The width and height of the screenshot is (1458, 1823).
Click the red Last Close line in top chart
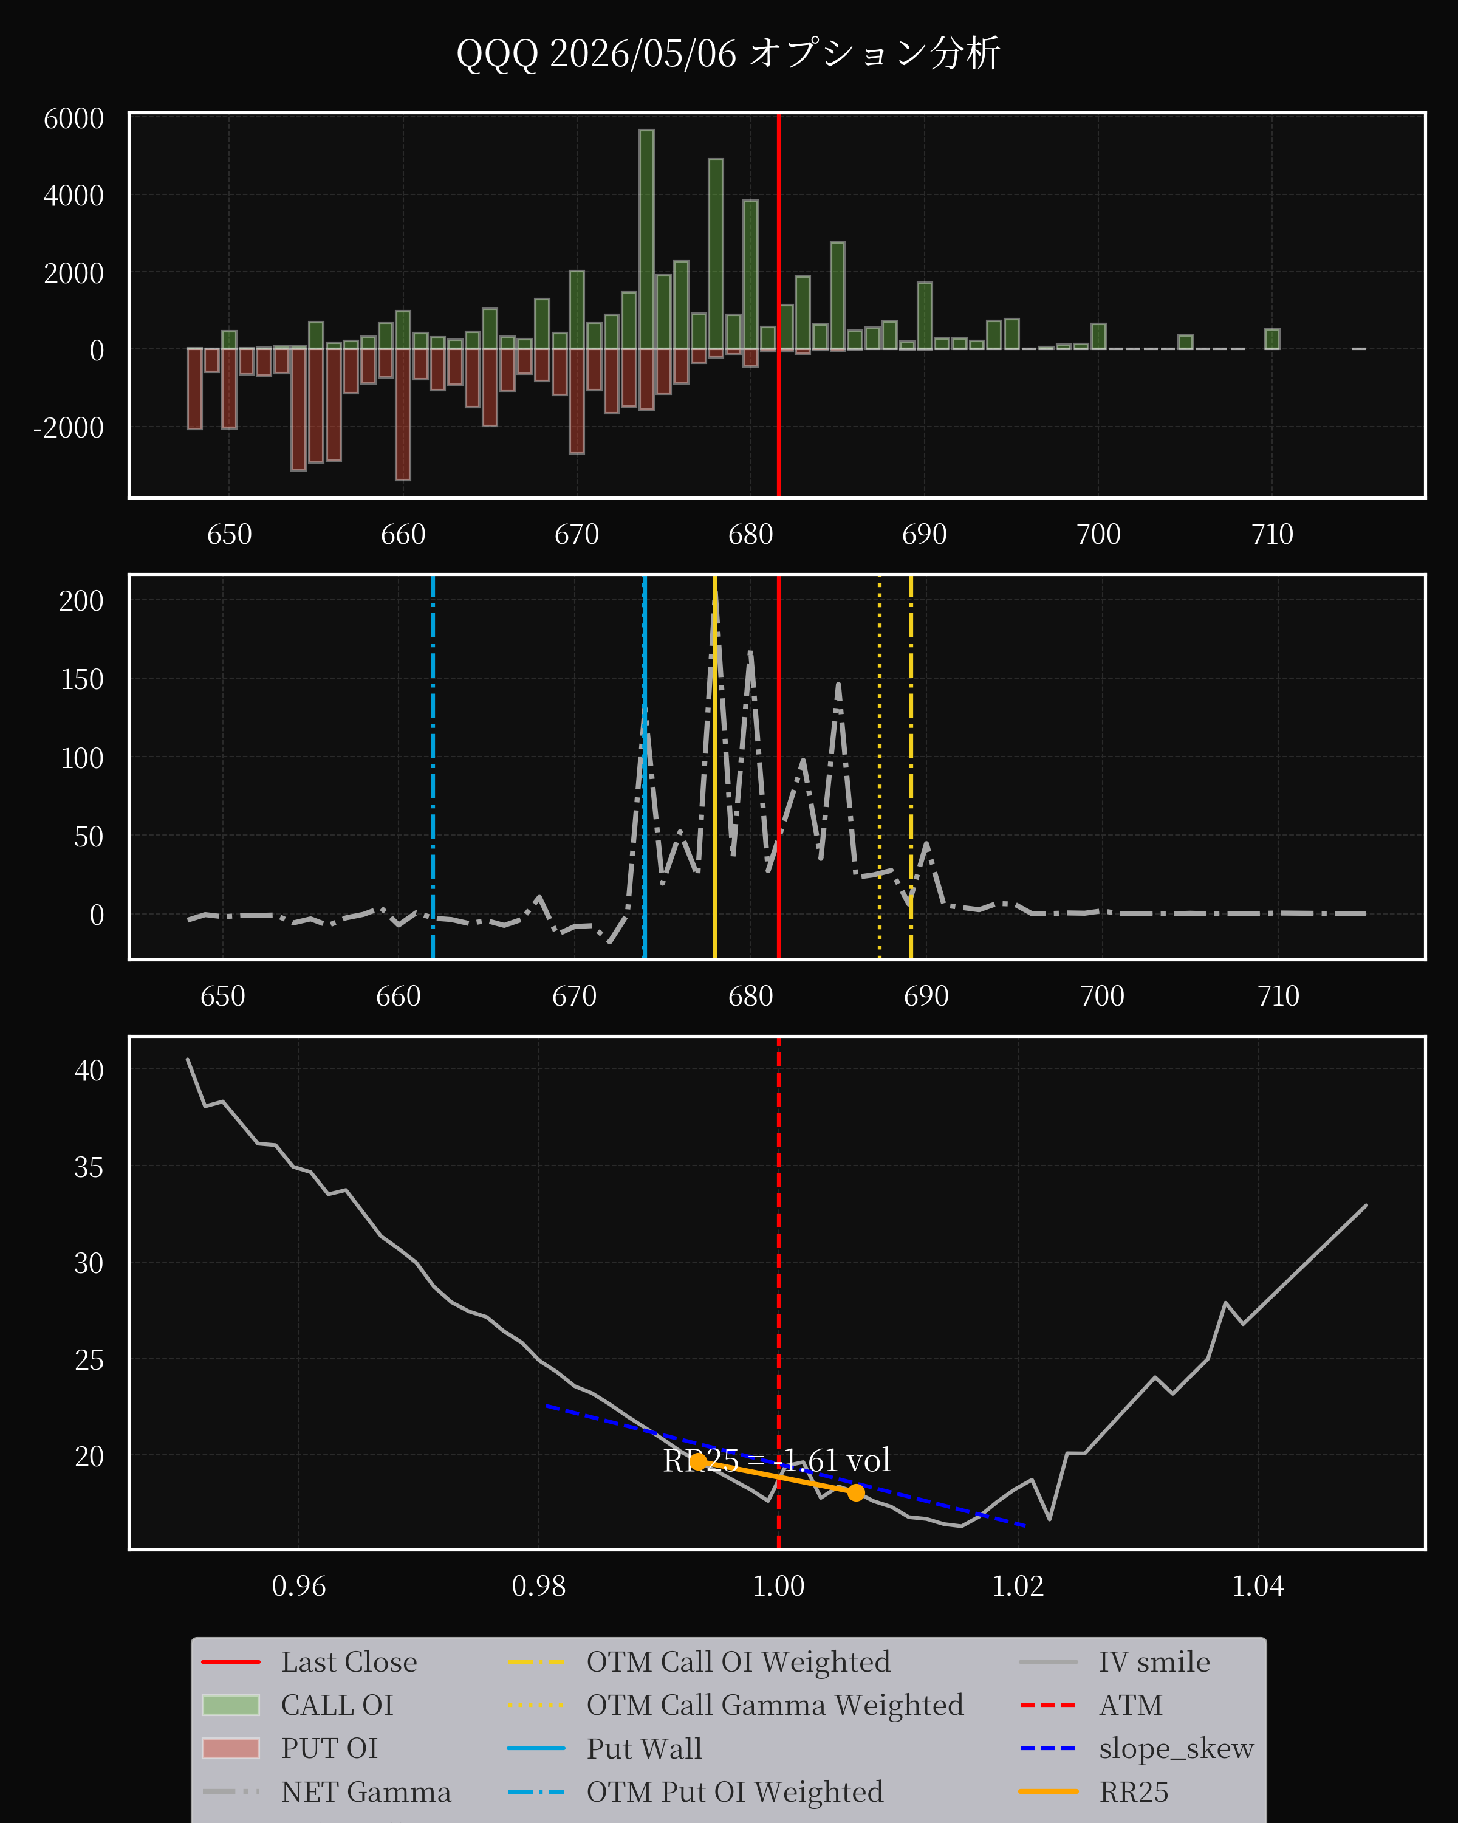point(778,305)
